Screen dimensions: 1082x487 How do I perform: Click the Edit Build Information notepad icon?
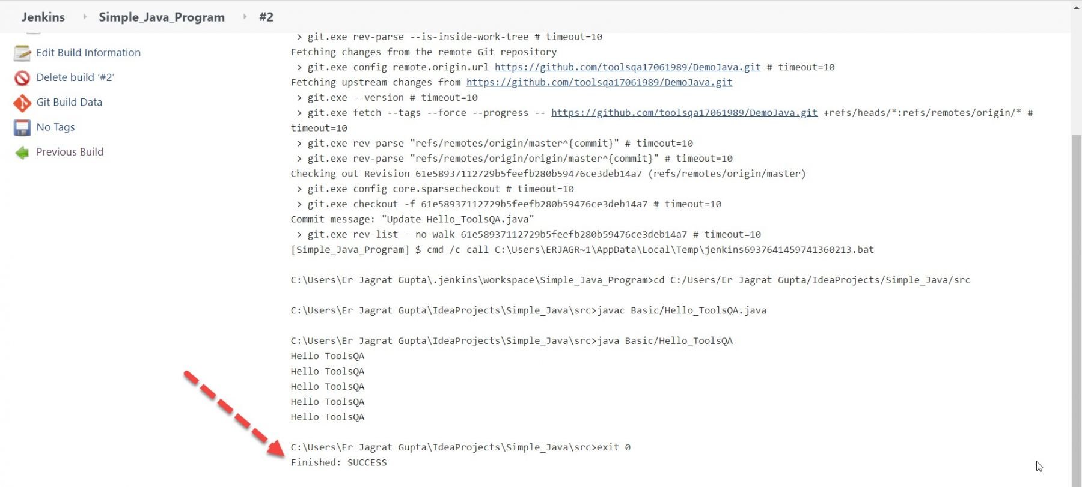[x=22, y=53]
